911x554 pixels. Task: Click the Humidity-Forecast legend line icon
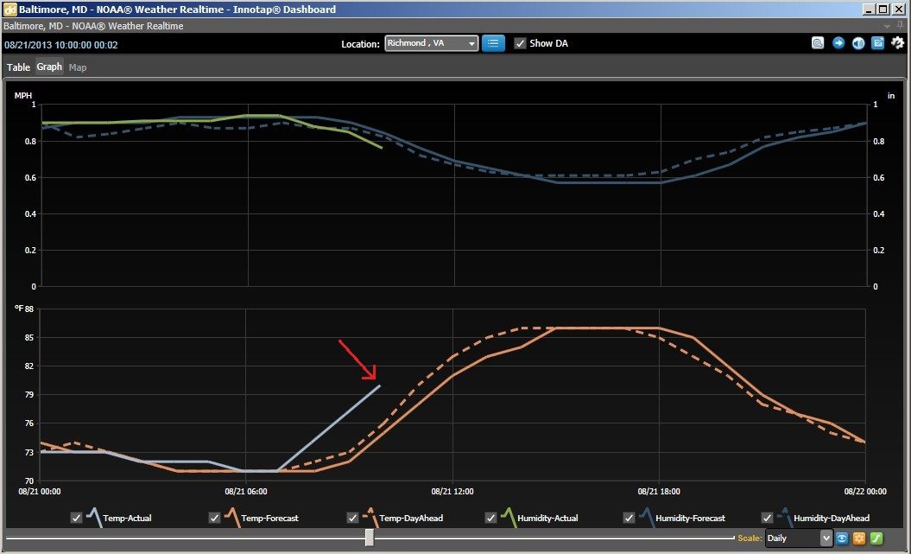point(648,518)
